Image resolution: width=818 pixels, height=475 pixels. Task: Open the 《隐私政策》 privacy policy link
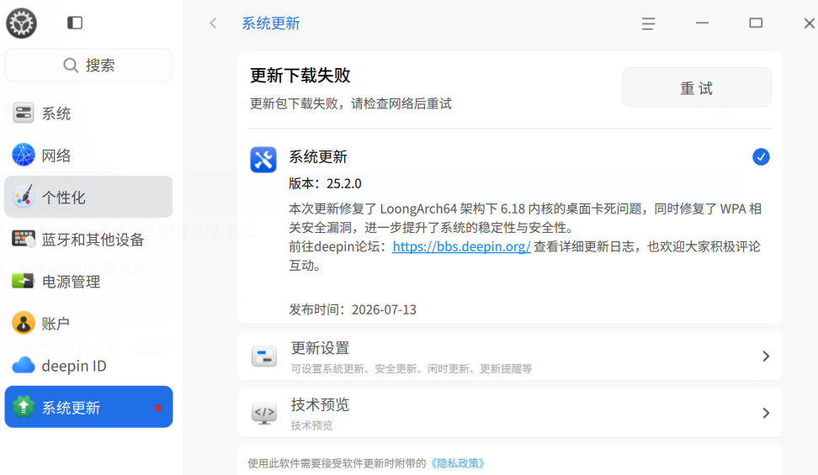tap(458, 463)
